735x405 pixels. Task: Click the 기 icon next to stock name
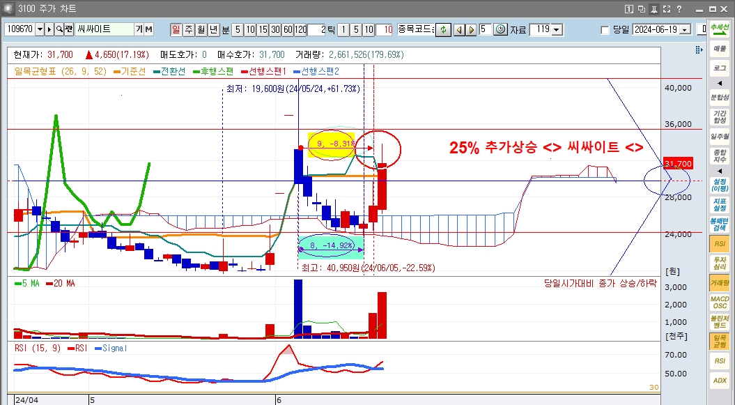pyautogui.click(x=139, y=29)
